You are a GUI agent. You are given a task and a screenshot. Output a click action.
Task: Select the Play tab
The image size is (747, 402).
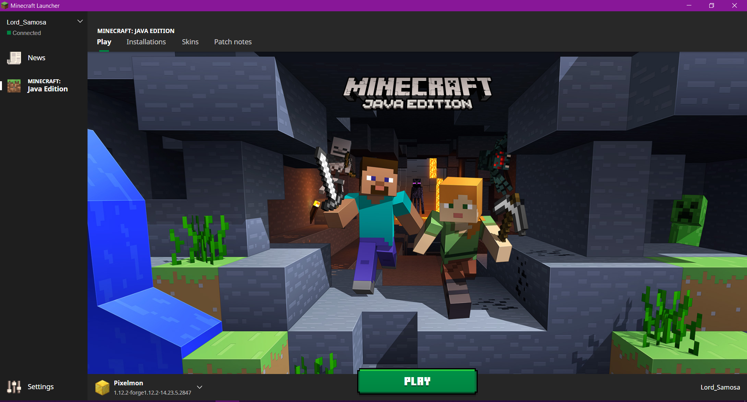[x=104, y=42]
